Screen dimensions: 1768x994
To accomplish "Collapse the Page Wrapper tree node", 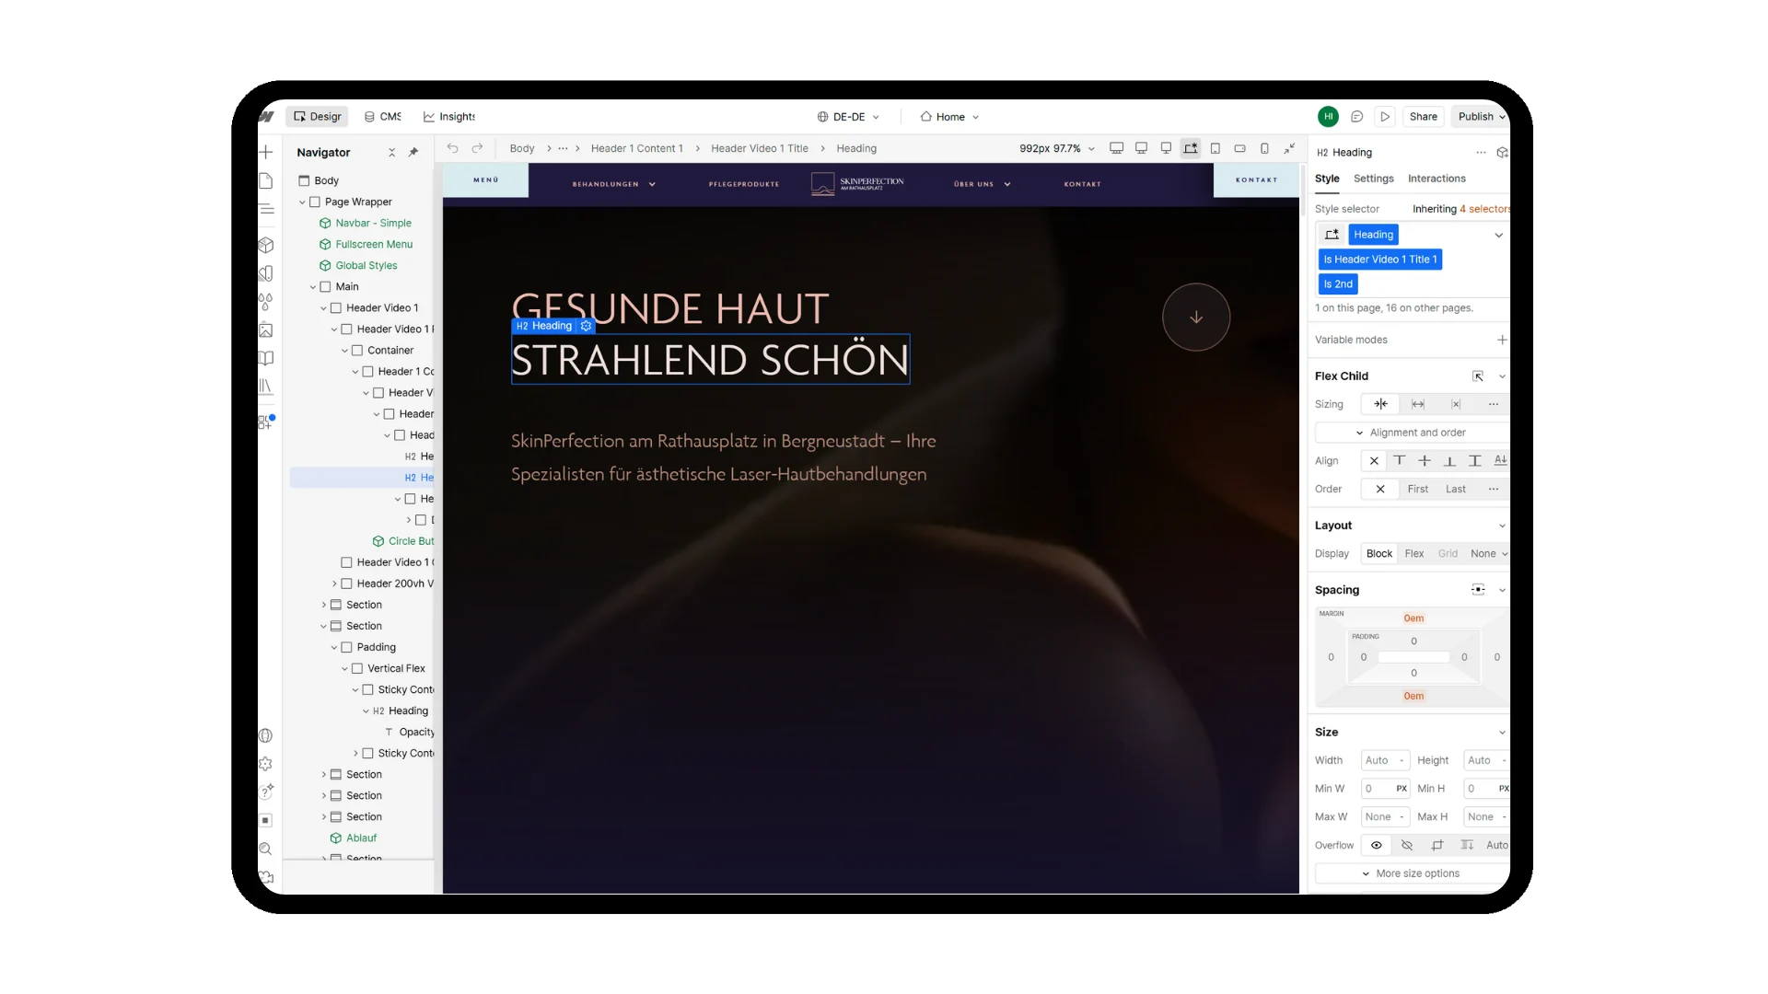I will click(x=302, y=202).
